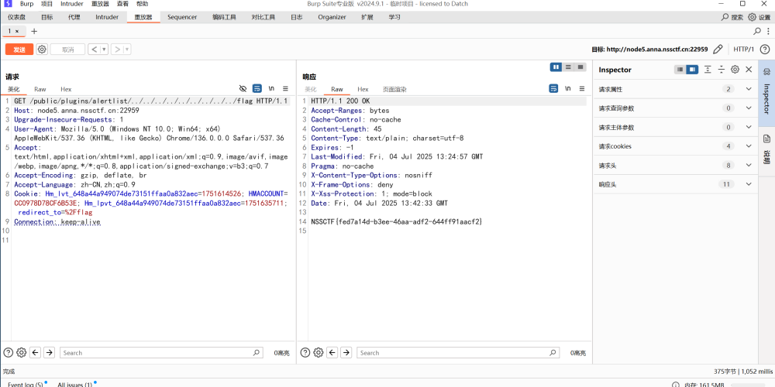Open help icon next to HTTP/1
775x387 pixels.
[765, 50]
